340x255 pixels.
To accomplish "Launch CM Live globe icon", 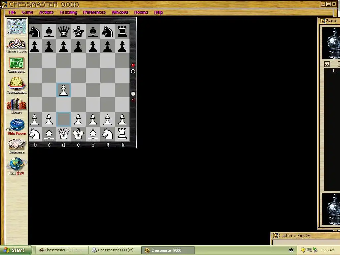I will click(17, 167).
